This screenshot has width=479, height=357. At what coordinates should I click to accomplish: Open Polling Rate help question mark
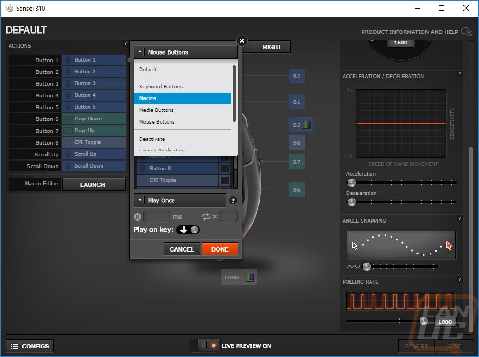(459, 280)
